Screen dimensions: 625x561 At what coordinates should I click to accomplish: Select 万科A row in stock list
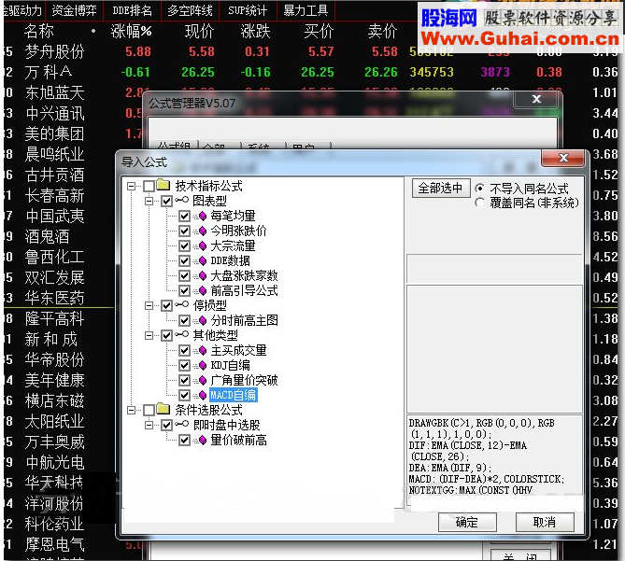(311, 72)
